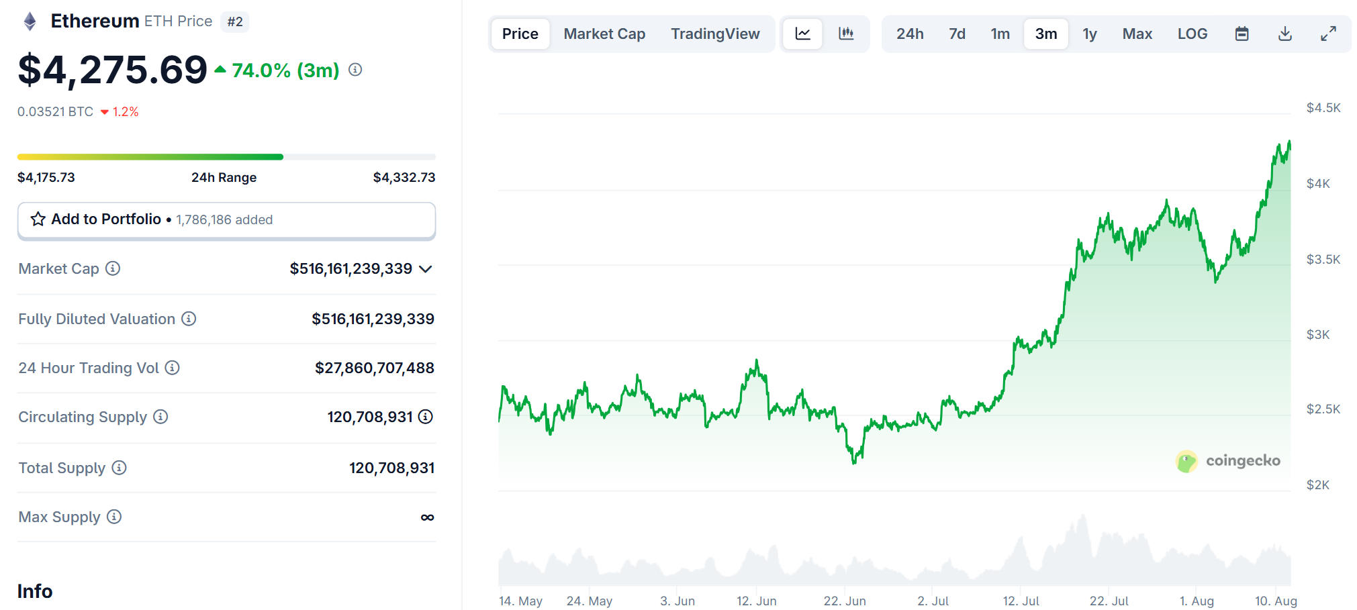Click the 24 Hour Trading Vol info icon

coord(172,368)
